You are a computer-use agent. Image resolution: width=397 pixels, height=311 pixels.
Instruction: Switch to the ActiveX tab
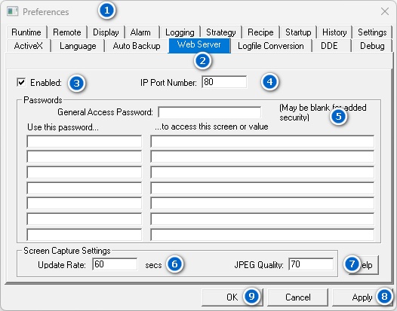[x=29, y=46]
